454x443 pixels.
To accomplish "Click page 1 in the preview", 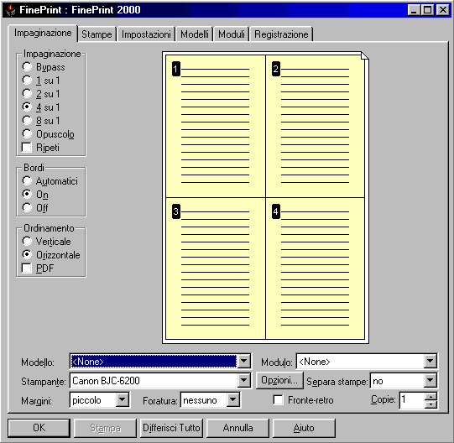I will pos(216,126).
